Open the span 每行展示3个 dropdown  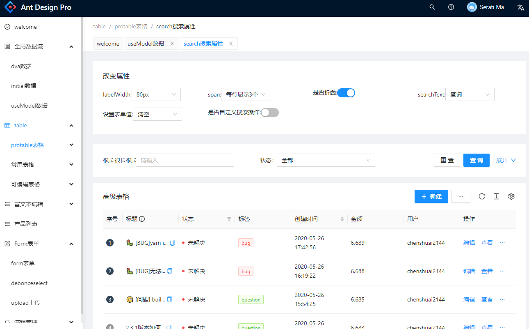point(246,94)
